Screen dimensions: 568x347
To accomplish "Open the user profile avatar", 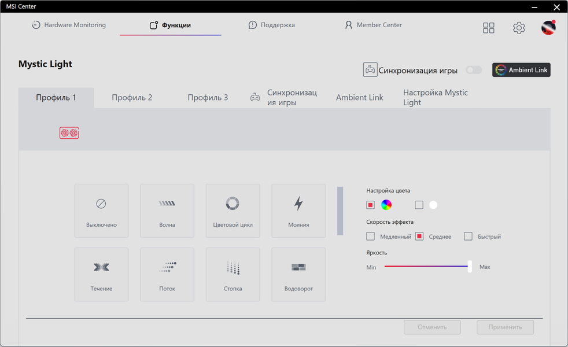I will tap(548, 28).
